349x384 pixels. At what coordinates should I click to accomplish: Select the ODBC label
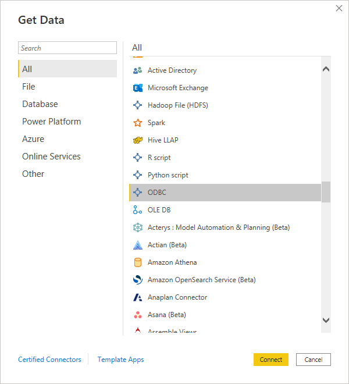point(156,193)
